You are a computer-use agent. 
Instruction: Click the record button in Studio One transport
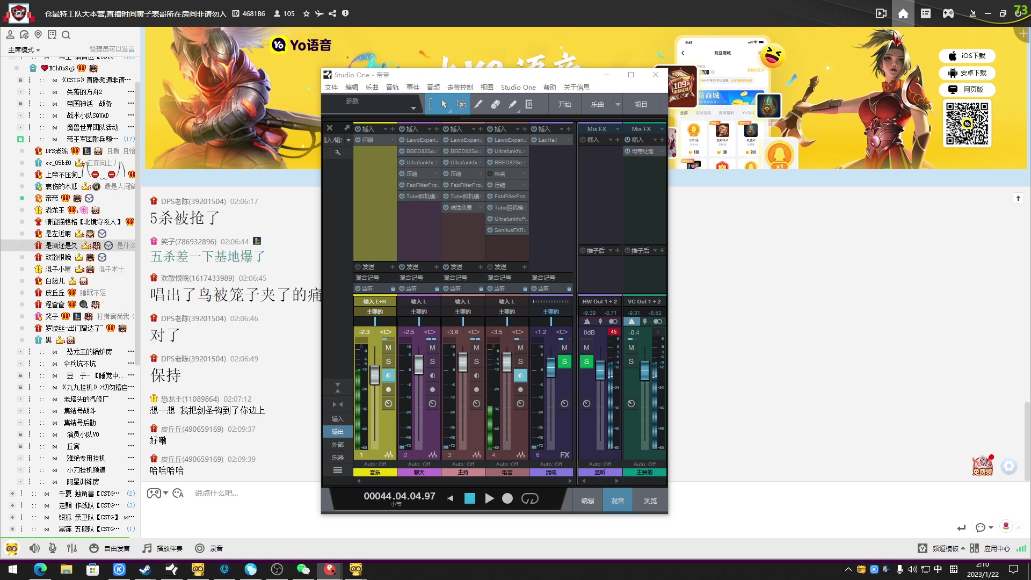pyautogui.click(x=507, y=498)
